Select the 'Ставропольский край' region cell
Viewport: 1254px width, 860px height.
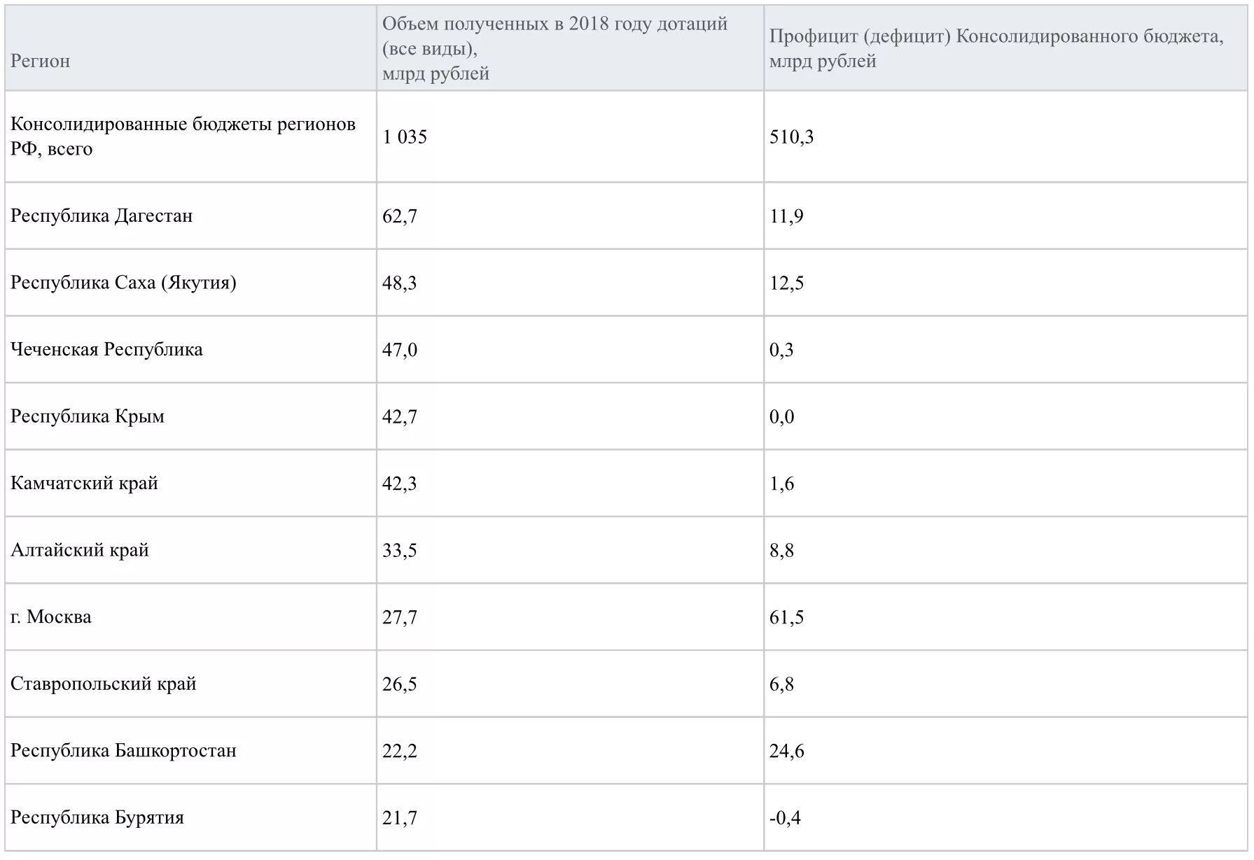(x=104, y=684)
